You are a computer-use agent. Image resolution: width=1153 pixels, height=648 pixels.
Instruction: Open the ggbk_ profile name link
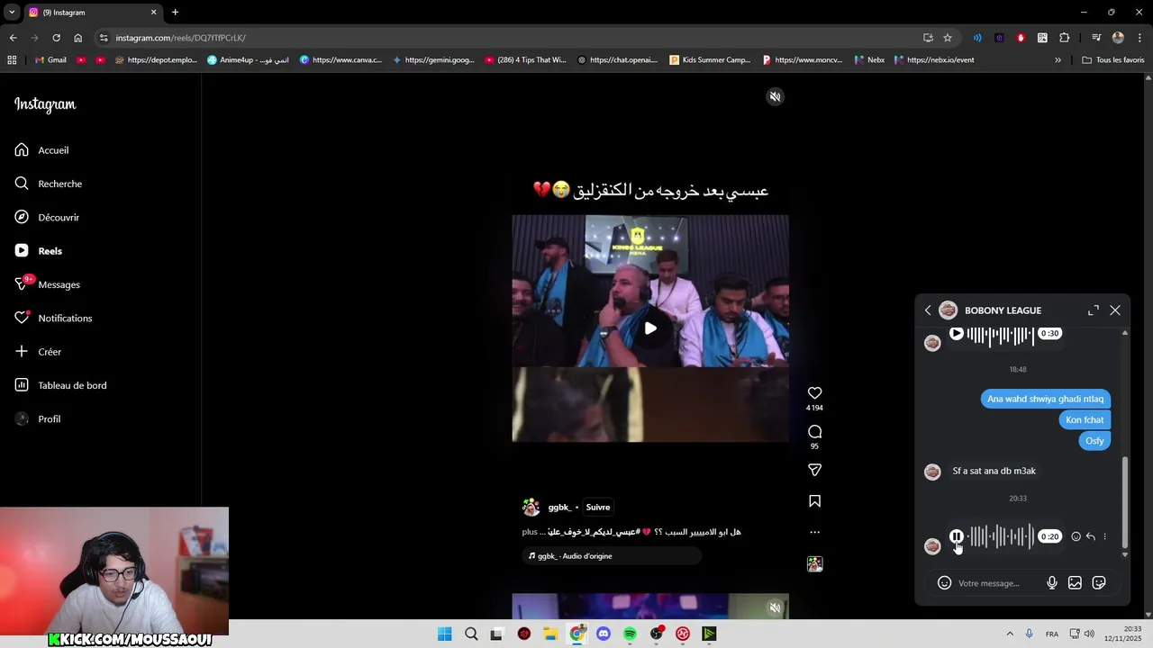point(559,507)
